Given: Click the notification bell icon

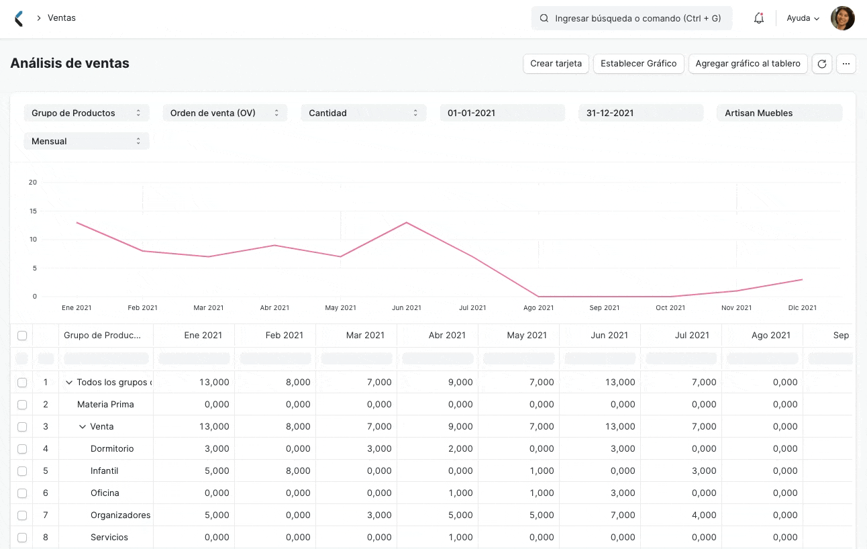Looking at the screenshot, I should pyautogui.click(x=758, y=18).
